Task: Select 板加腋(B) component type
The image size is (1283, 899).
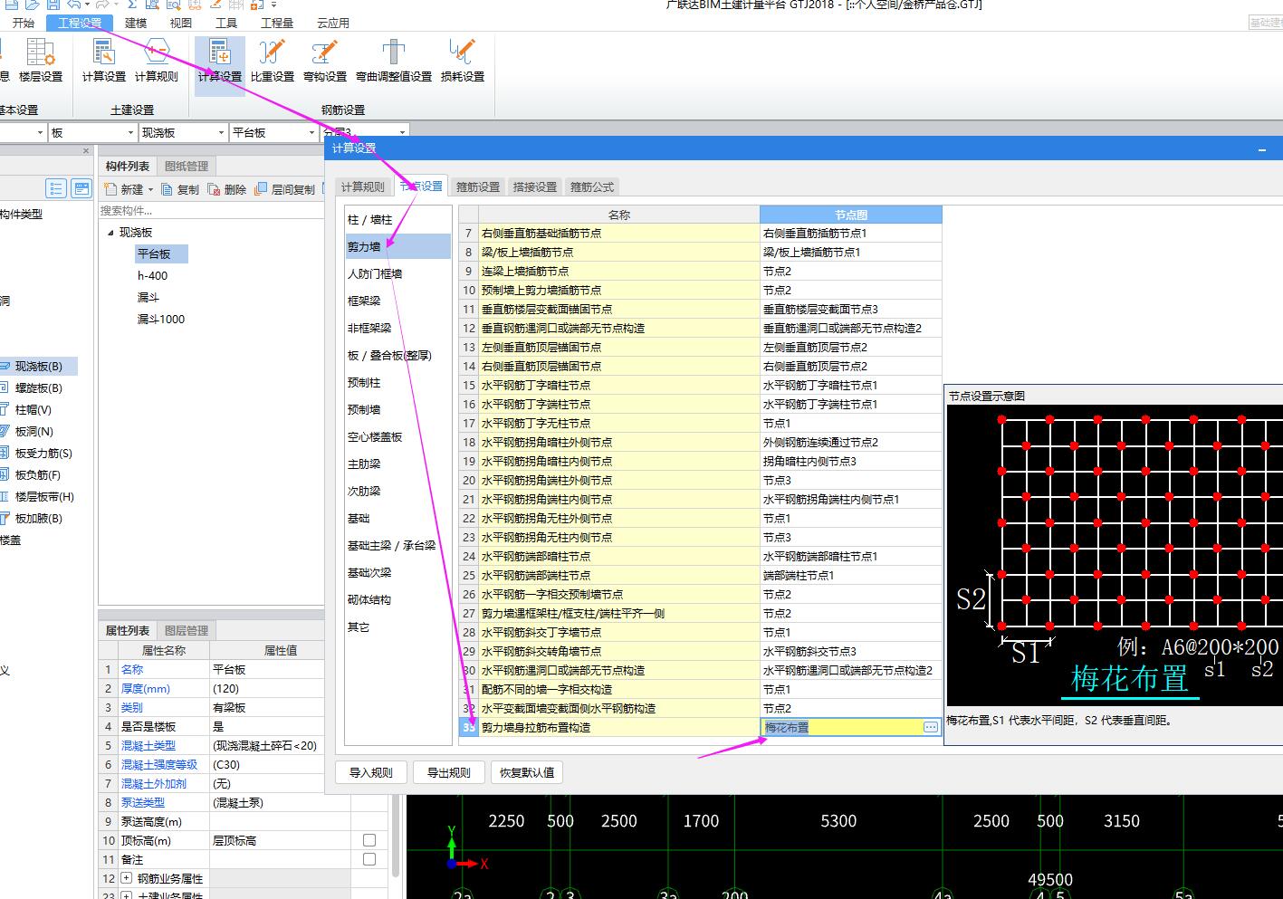Action: (x=38, y=519)
